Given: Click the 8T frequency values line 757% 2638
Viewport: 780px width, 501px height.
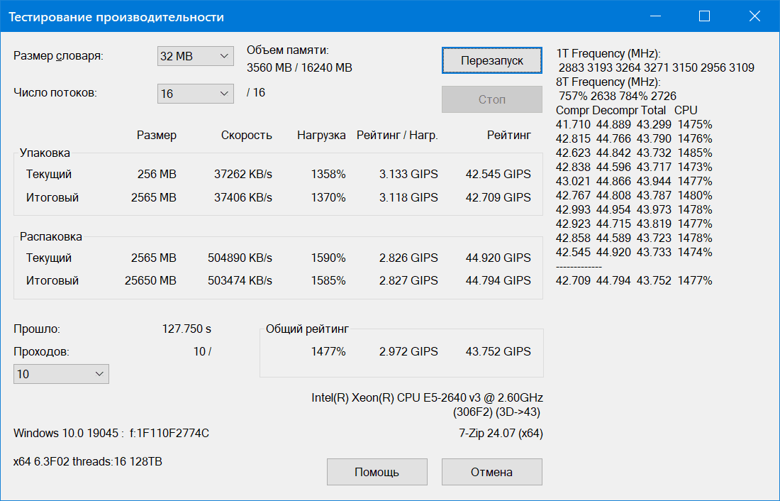Looking at the screenshot, I should click(x=618, y=96).
